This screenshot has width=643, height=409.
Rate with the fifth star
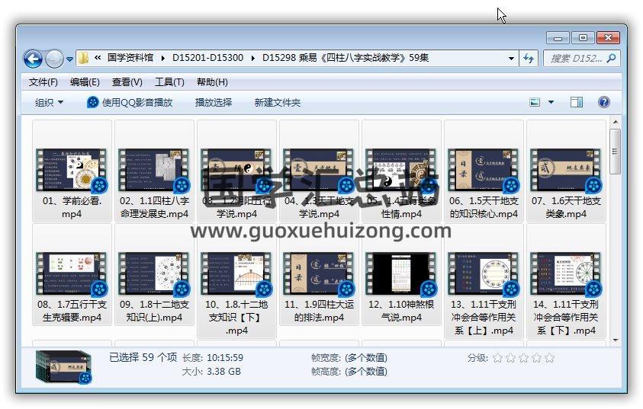click(x=549, y=358)
